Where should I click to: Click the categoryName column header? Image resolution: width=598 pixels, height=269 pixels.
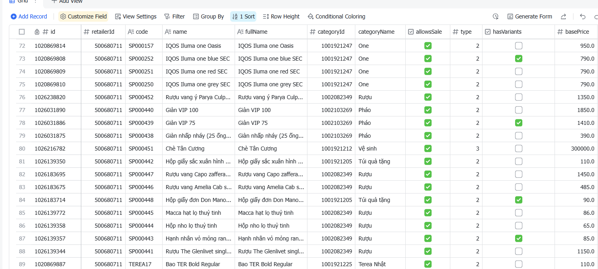[x=380, y=32]
